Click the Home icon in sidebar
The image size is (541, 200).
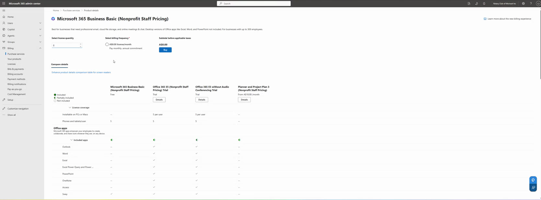pyautogui.click(x=4, y=17)
